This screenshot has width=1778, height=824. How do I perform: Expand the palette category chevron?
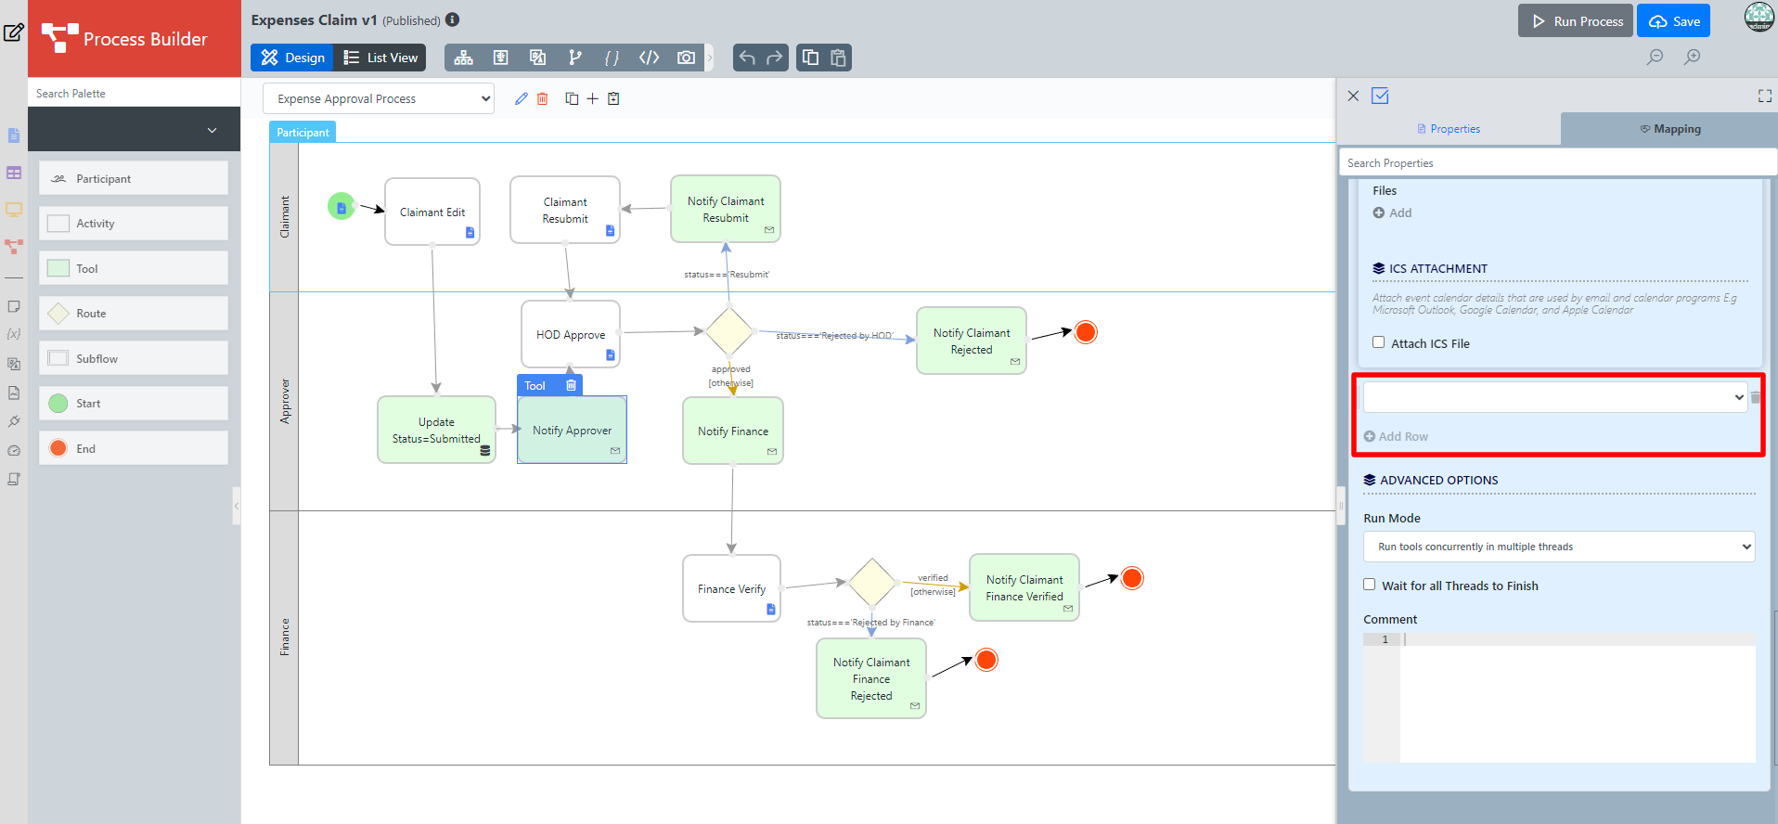tap(212, 130)
